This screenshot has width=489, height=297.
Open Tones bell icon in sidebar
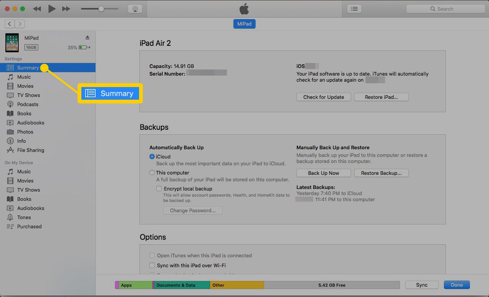(x=10, y=217)
